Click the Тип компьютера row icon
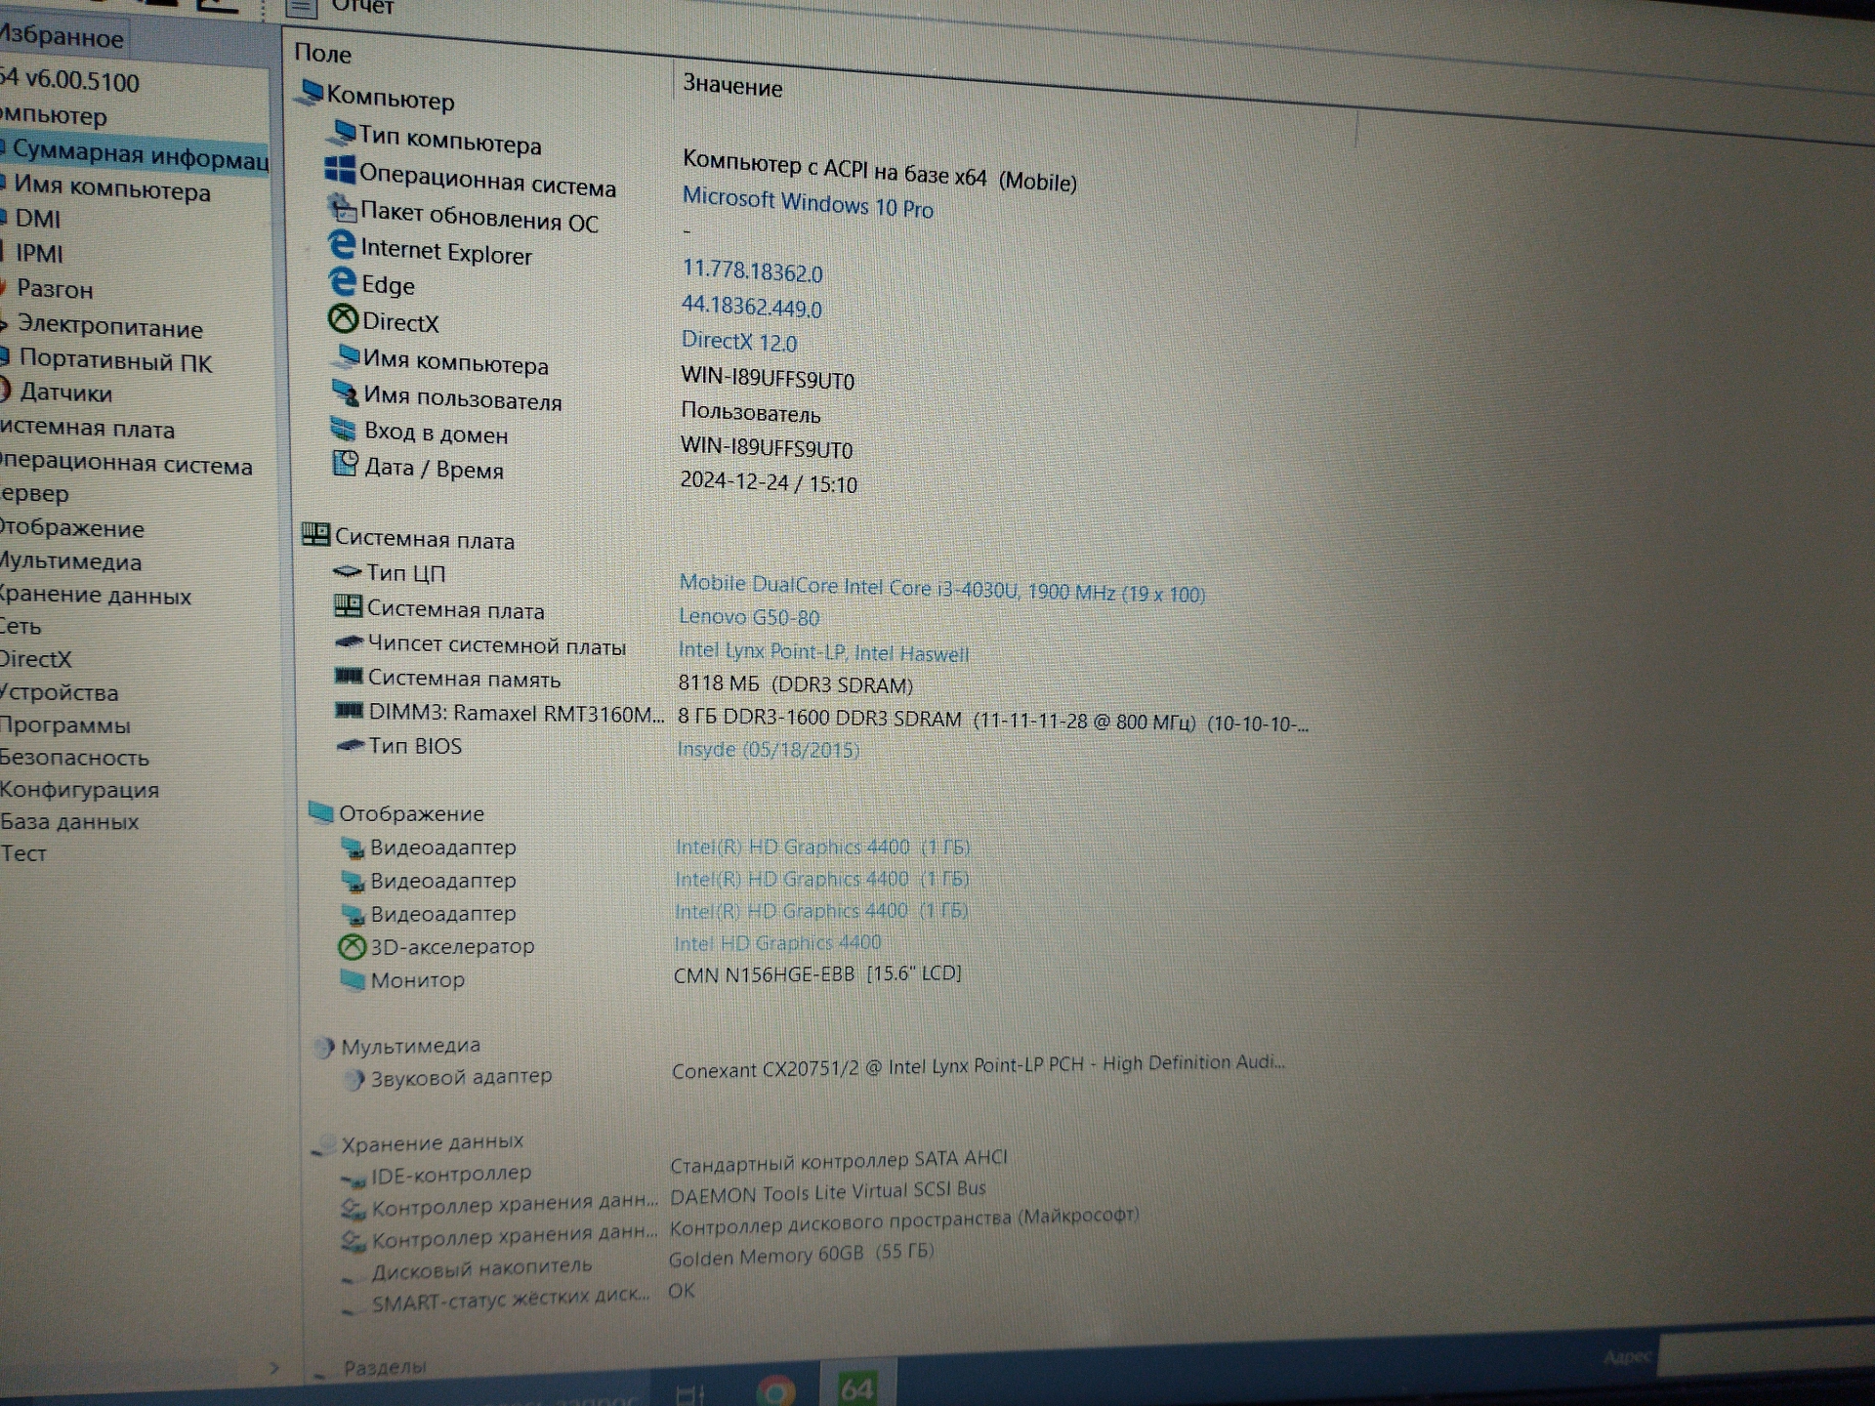Image resolution: width=1875 pixels, height=1406 pixels. pyautogui.click(x=344, y=131)
